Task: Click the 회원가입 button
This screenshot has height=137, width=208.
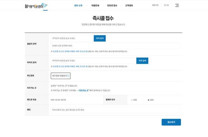Action: (155, 5)
